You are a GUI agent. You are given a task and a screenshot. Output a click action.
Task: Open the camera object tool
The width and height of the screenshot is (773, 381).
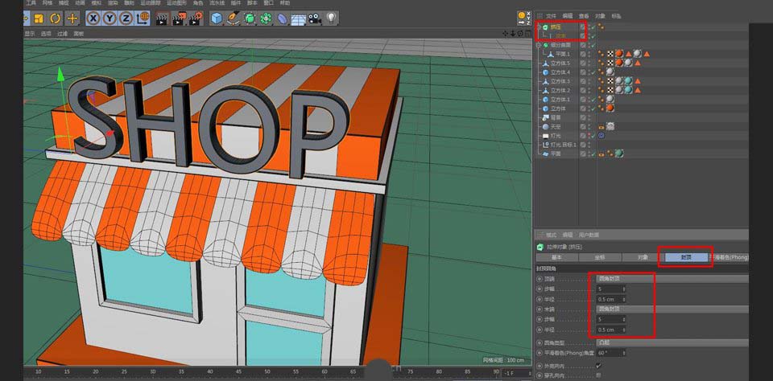click(315, 18)
